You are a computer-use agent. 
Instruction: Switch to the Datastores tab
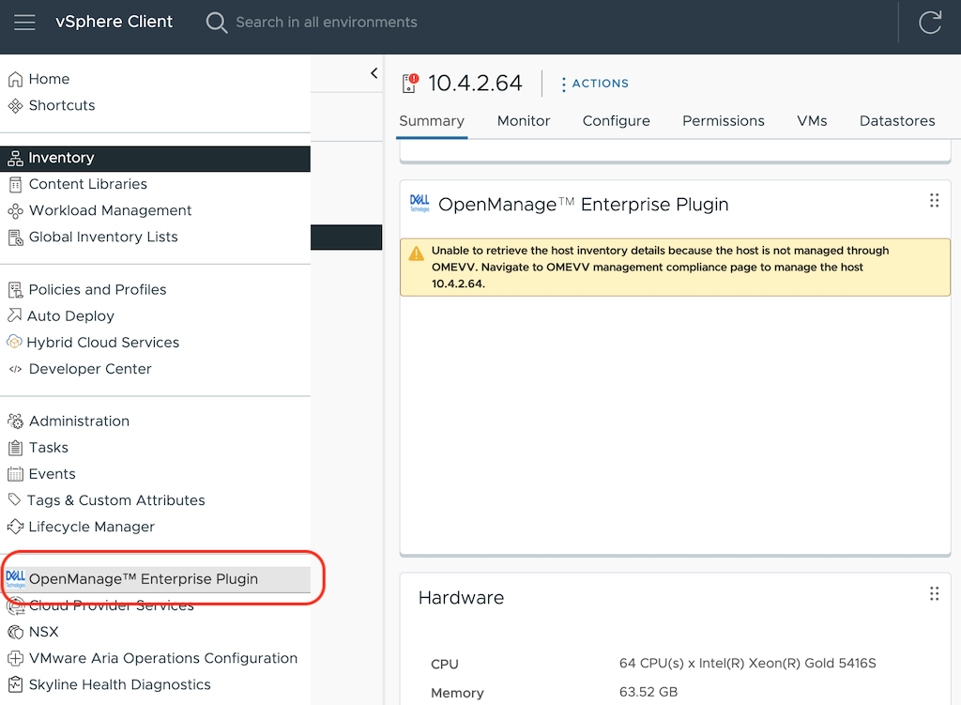point(897,121)
